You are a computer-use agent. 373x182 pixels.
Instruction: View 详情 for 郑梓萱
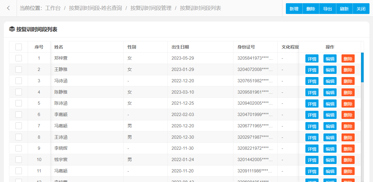[312, 58]
